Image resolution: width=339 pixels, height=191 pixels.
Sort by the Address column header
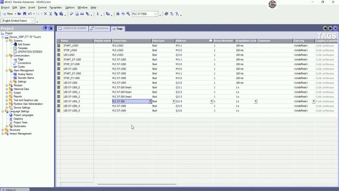pos(194,41)
